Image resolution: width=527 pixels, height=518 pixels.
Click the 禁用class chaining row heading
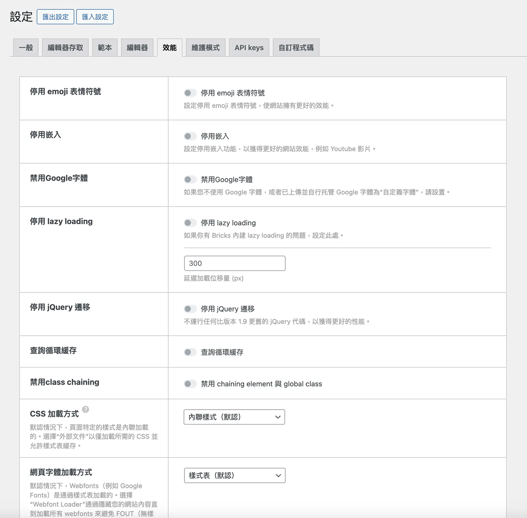[65, 382]
